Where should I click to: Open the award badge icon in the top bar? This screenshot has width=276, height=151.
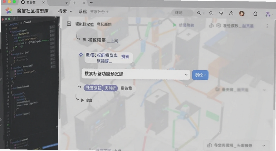211,13
